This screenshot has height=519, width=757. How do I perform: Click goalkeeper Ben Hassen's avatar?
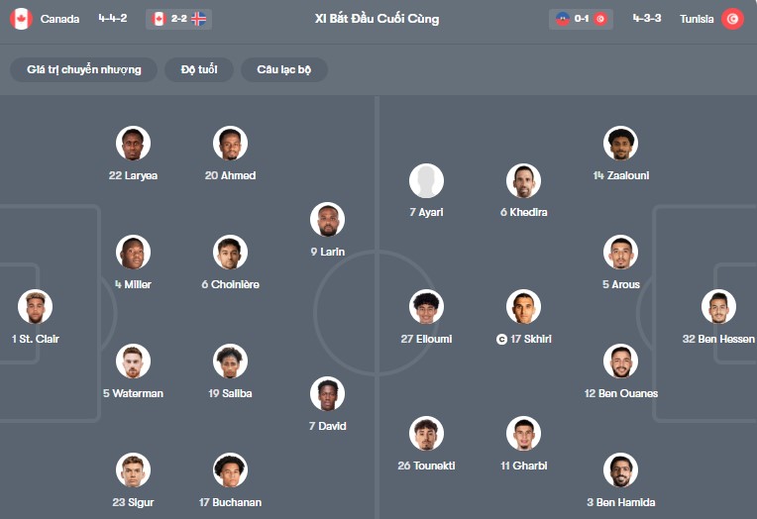[x=718, y=307]
